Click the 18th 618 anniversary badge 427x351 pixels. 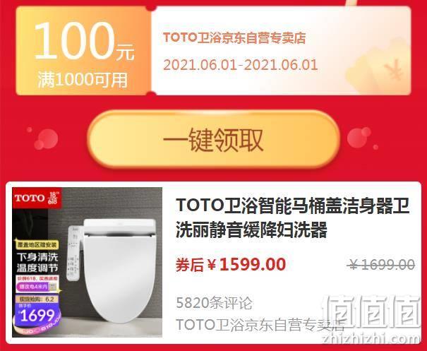(52, 198)
